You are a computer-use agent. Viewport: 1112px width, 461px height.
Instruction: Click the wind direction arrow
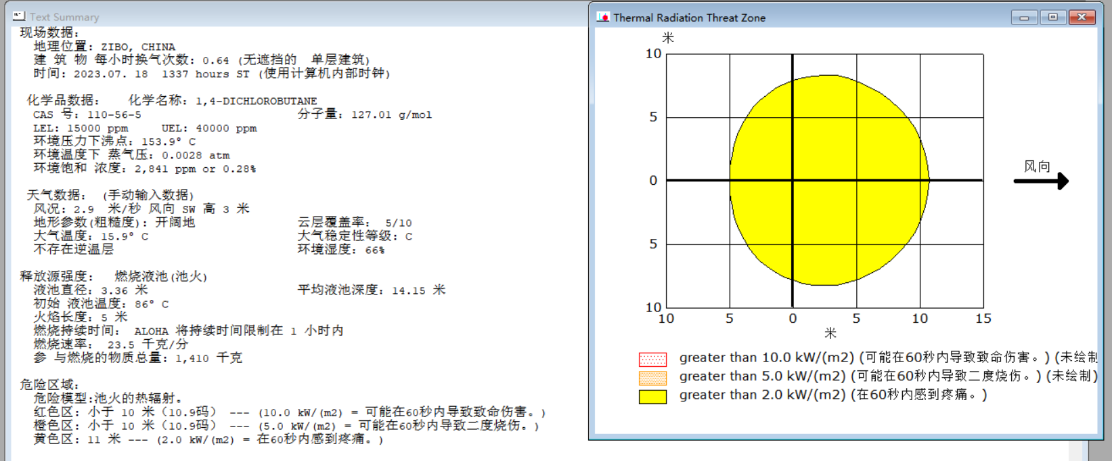pos(1041,181)
